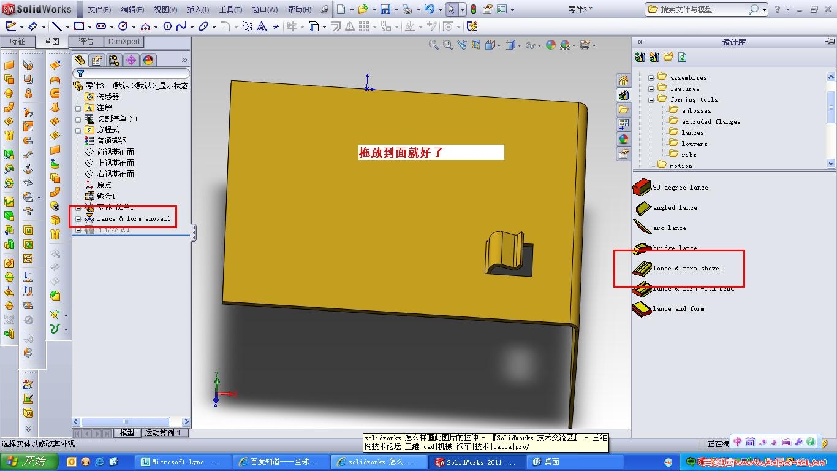Expand the features folder in Design Library
This screenshot has width=837, height=471.
click(651, 89)
